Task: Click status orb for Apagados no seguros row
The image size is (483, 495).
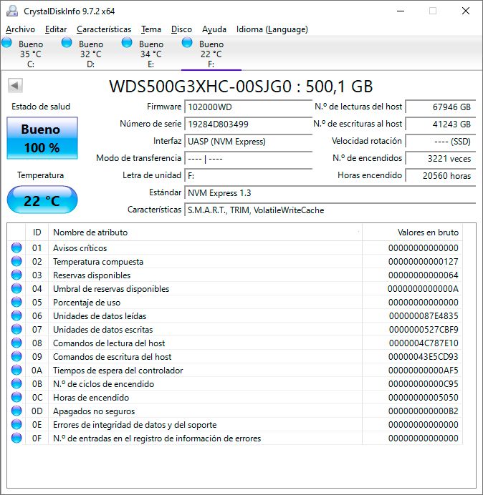Action: point(16,411)
